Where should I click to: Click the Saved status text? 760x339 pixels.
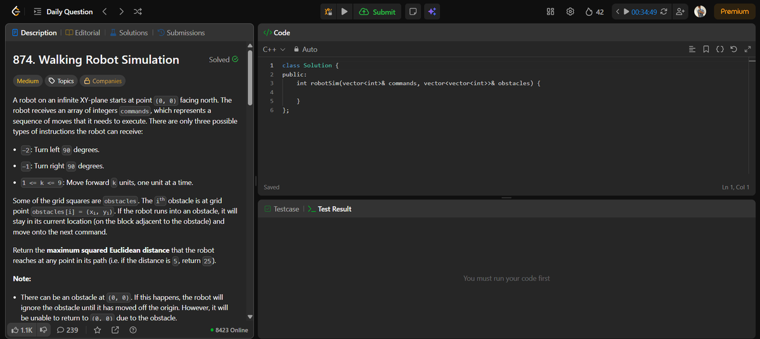click(x=271, y=187)
